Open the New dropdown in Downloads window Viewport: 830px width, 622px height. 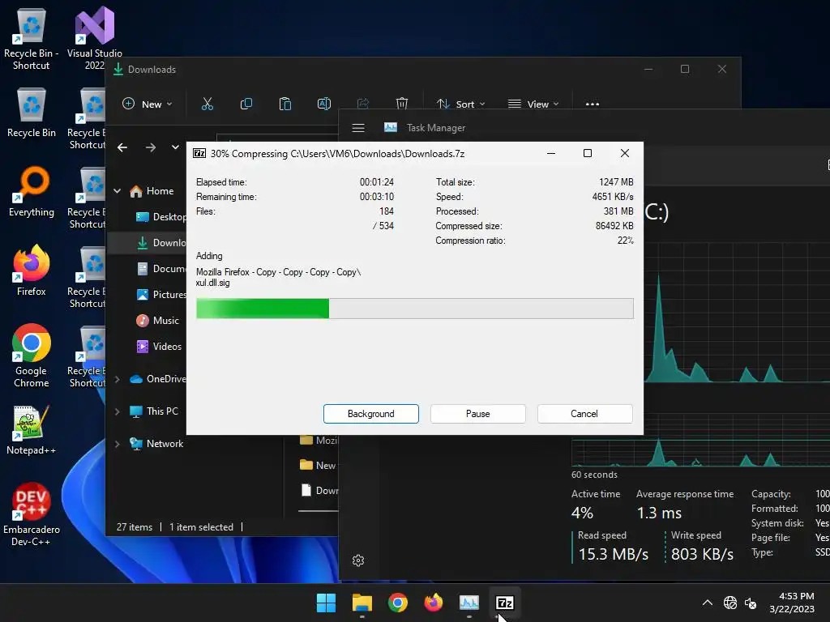click(147, 104)
